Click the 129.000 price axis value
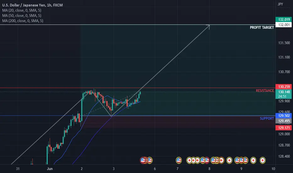293x173 pixels. (x=284, y=134)
